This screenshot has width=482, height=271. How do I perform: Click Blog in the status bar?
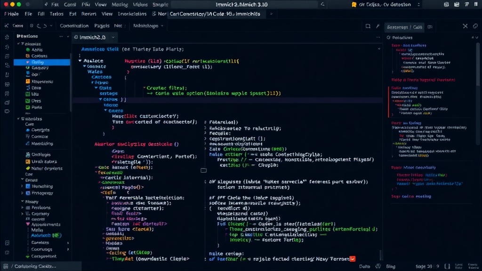pyautogui.click(x=391, y=266)
